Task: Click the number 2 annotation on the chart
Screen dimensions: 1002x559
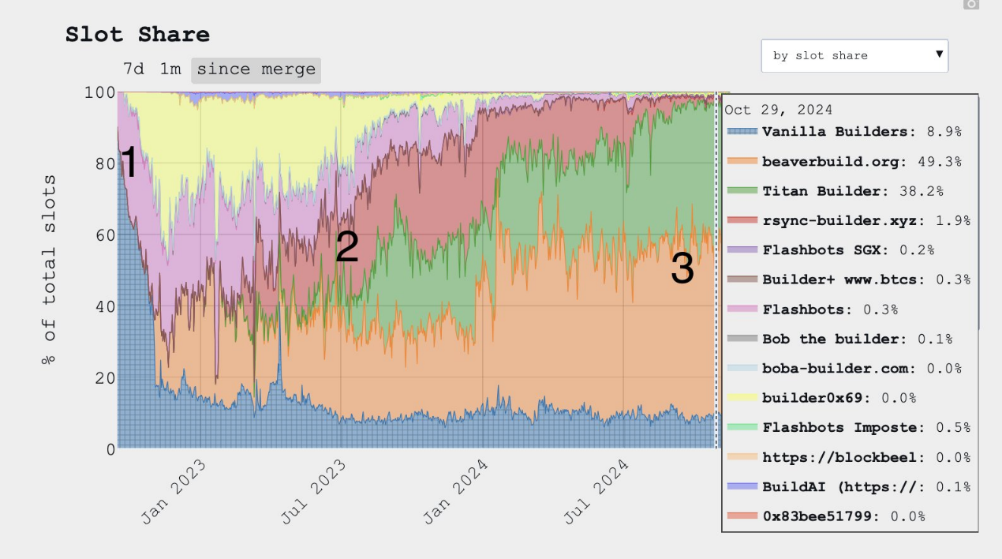Action: click(x=347, y=248)
